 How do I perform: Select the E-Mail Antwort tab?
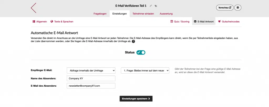point(204,22)
